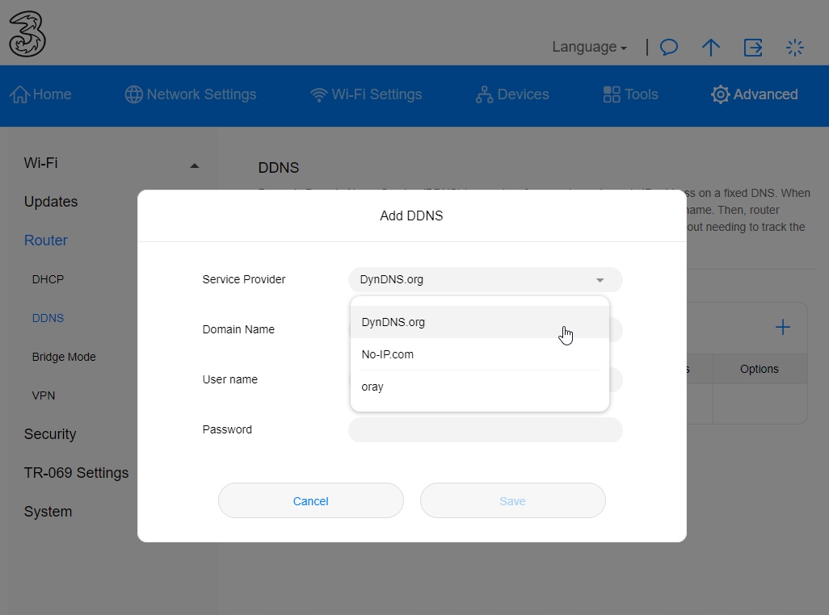
Task: Switch to the Devices tab
Action: 512,94
